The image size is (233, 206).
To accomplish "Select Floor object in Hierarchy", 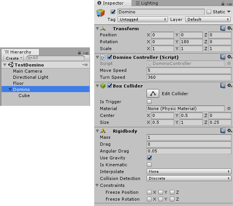I will [x=46, y=83].
